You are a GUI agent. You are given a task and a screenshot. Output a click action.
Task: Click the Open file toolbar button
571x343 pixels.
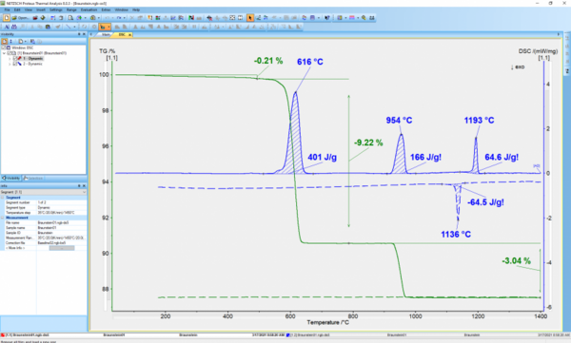pyautogui.click(x=21, y=18)
